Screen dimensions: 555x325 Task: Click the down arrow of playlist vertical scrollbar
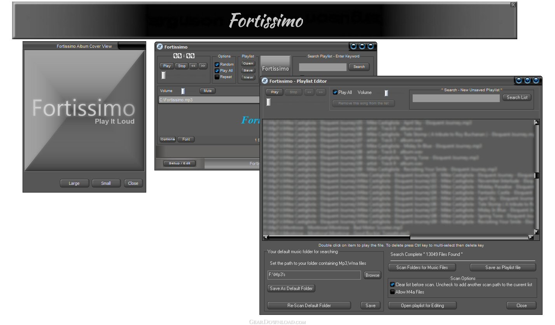click(x=537, y=232)
